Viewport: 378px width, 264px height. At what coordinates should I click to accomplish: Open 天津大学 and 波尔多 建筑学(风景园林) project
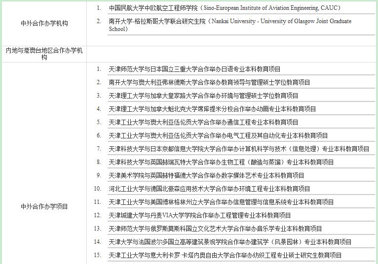[230, 242]
